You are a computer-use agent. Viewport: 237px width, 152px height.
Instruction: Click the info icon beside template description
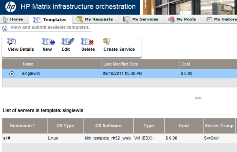click(x=5, y=28)
